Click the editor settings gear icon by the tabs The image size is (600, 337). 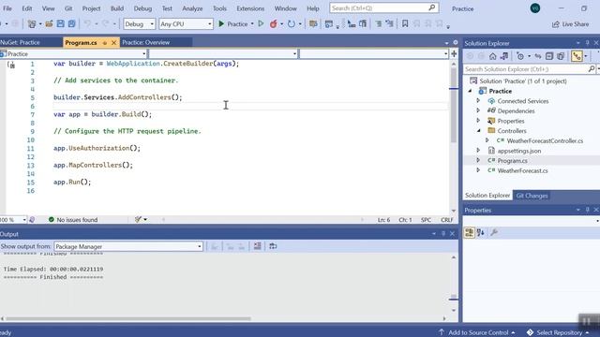point(456,42)
